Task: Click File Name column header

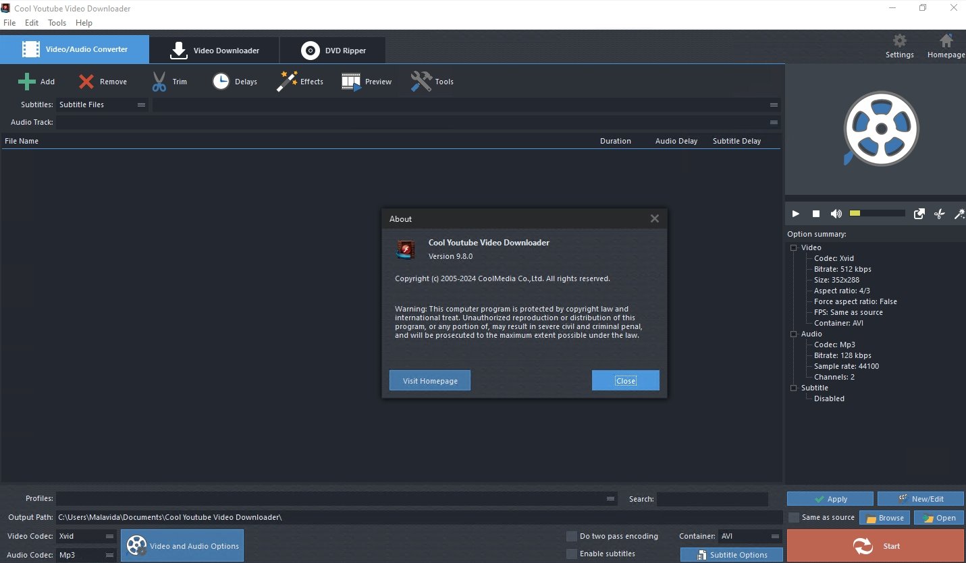Action: 22,141
